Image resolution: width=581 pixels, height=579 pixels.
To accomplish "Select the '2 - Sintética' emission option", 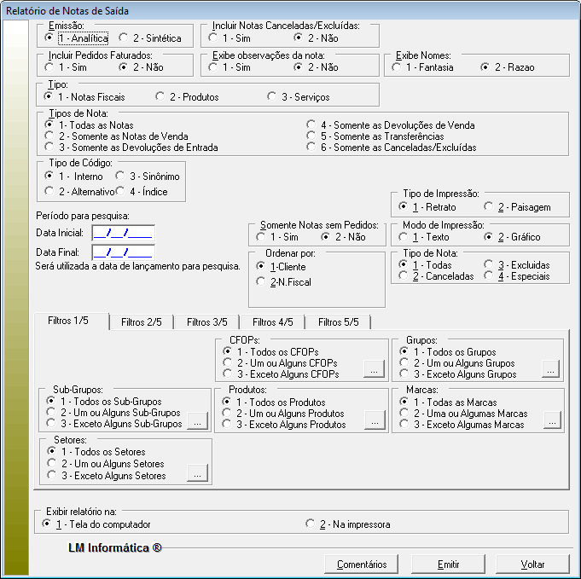I will 125,38.
